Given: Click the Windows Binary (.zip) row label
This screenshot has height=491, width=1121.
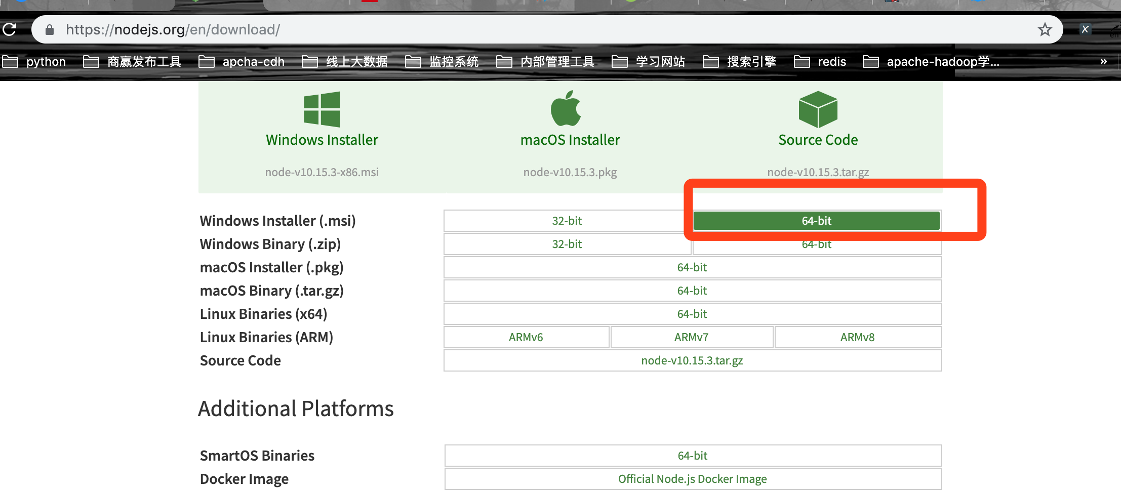Looking at the screenshot, I should click(270, 244).
